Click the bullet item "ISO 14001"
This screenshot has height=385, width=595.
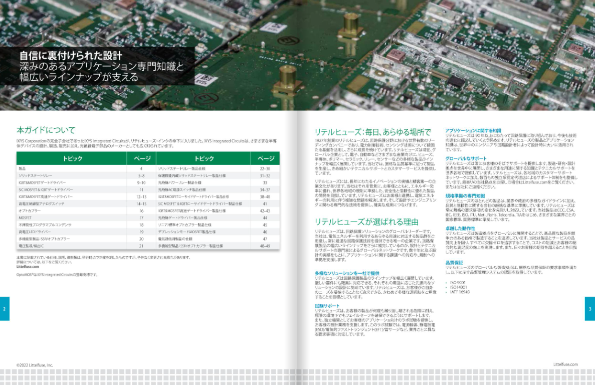tap(458, 288)
